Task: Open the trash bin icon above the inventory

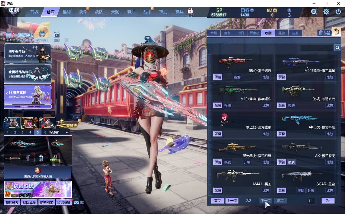Action: point(321,33)
